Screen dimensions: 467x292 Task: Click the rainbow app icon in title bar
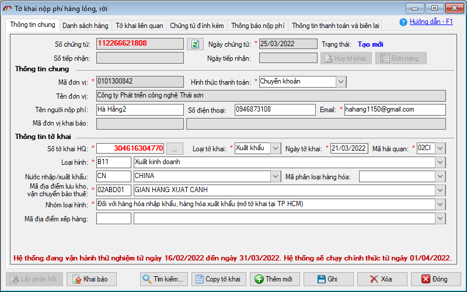8,9
